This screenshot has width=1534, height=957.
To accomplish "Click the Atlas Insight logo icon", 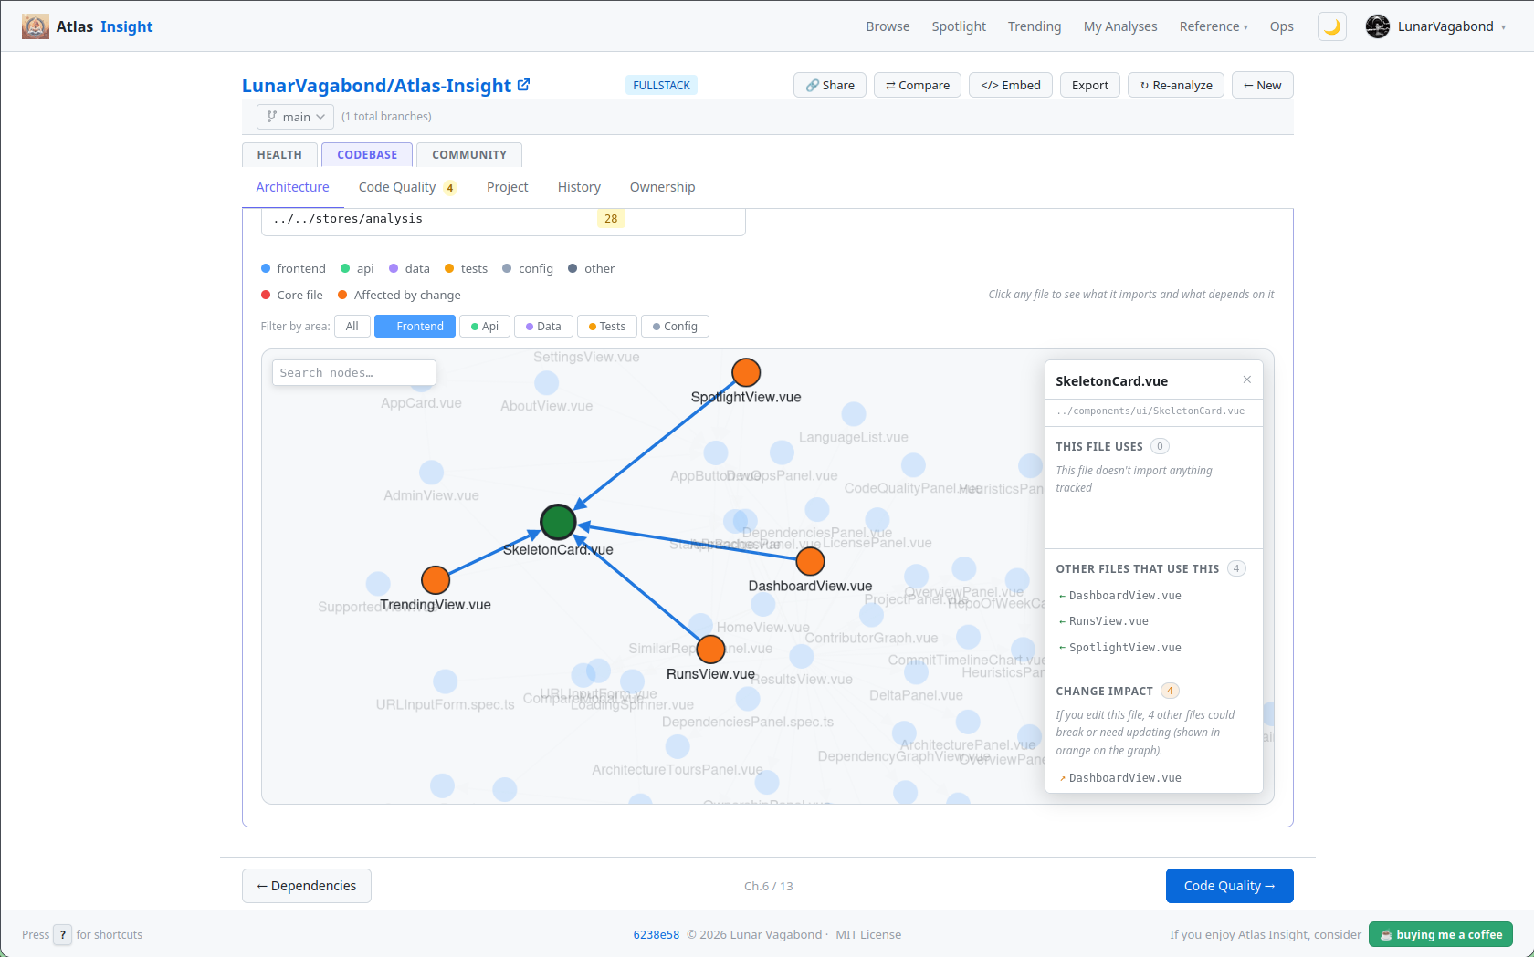I will point(36,26).
